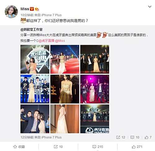
Task: Click the orange verified V badge
Action: [x=32, y=9]
